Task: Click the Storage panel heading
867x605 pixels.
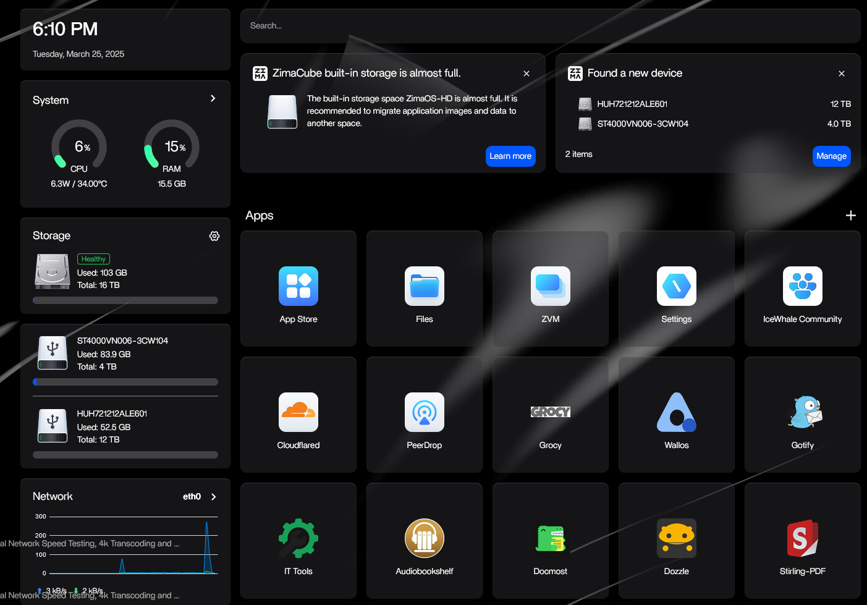Action: [x=51, y=235]
